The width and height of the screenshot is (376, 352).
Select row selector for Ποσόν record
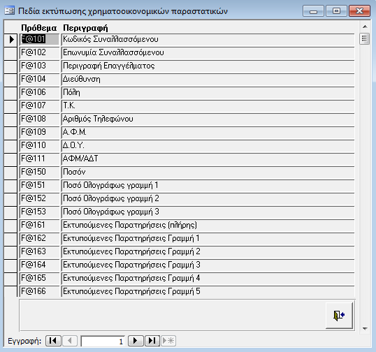[10, 172]
